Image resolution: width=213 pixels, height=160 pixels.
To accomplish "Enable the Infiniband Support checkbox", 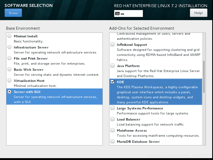I will click(x=113, y=45).
